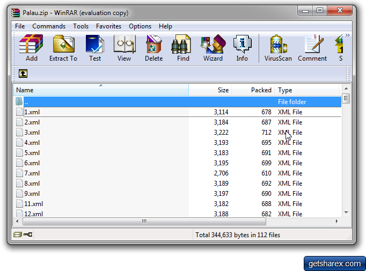The image size is (366, 271).
Task: Click the vertical scrollbar up arrow
Action: pos(346,89)
